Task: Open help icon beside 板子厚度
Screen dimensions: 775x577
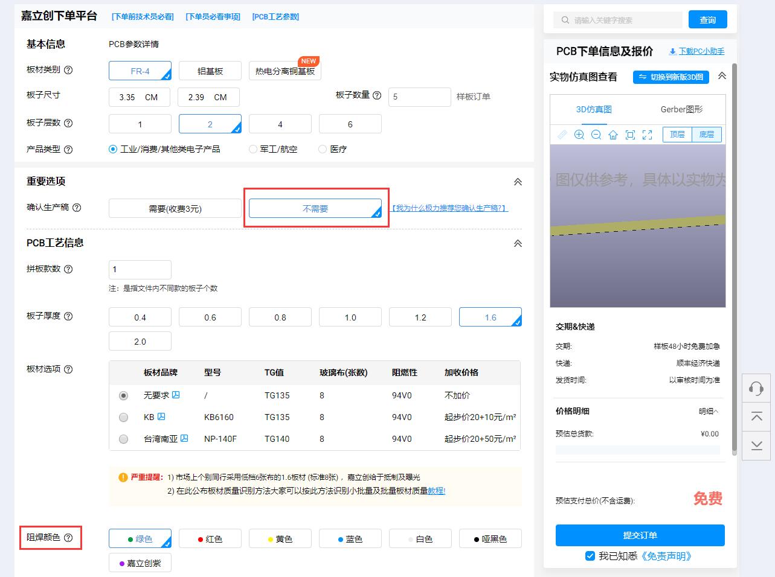Action: 68,316
